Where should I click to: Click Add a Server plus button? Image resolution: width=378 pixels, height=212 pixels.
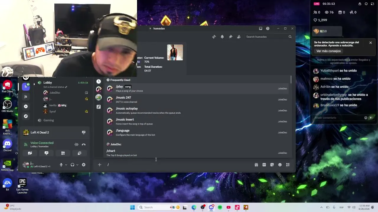(26, 106)
